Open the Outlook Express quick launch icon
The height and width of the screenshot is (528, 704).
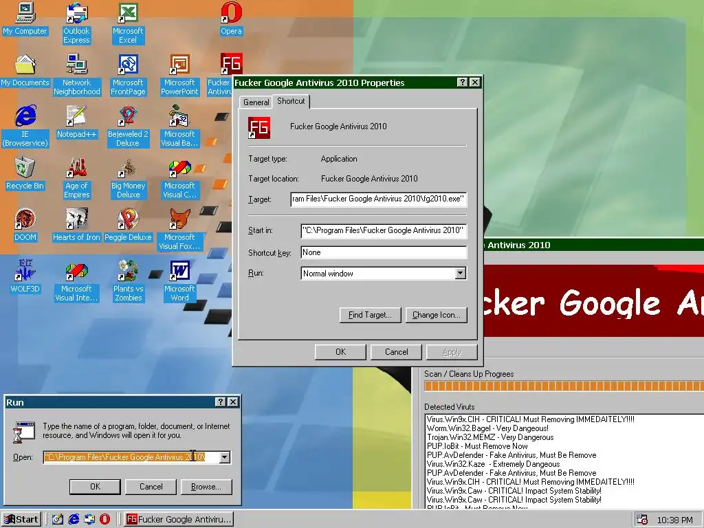click(x=89, y=519)
